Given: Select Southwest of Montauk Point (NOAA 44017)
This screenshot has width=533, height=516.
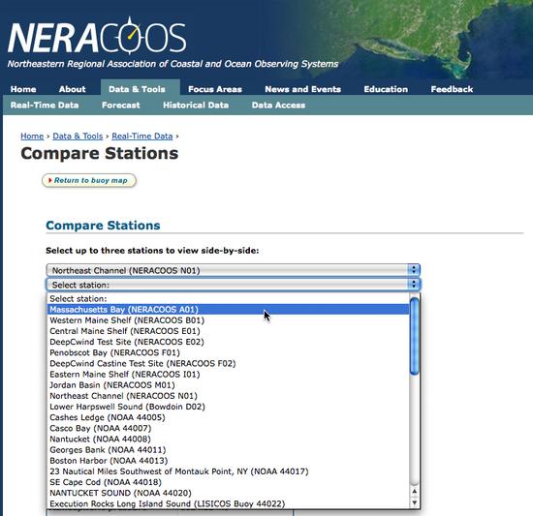Looking at the screenshot, I should [228, 471].
